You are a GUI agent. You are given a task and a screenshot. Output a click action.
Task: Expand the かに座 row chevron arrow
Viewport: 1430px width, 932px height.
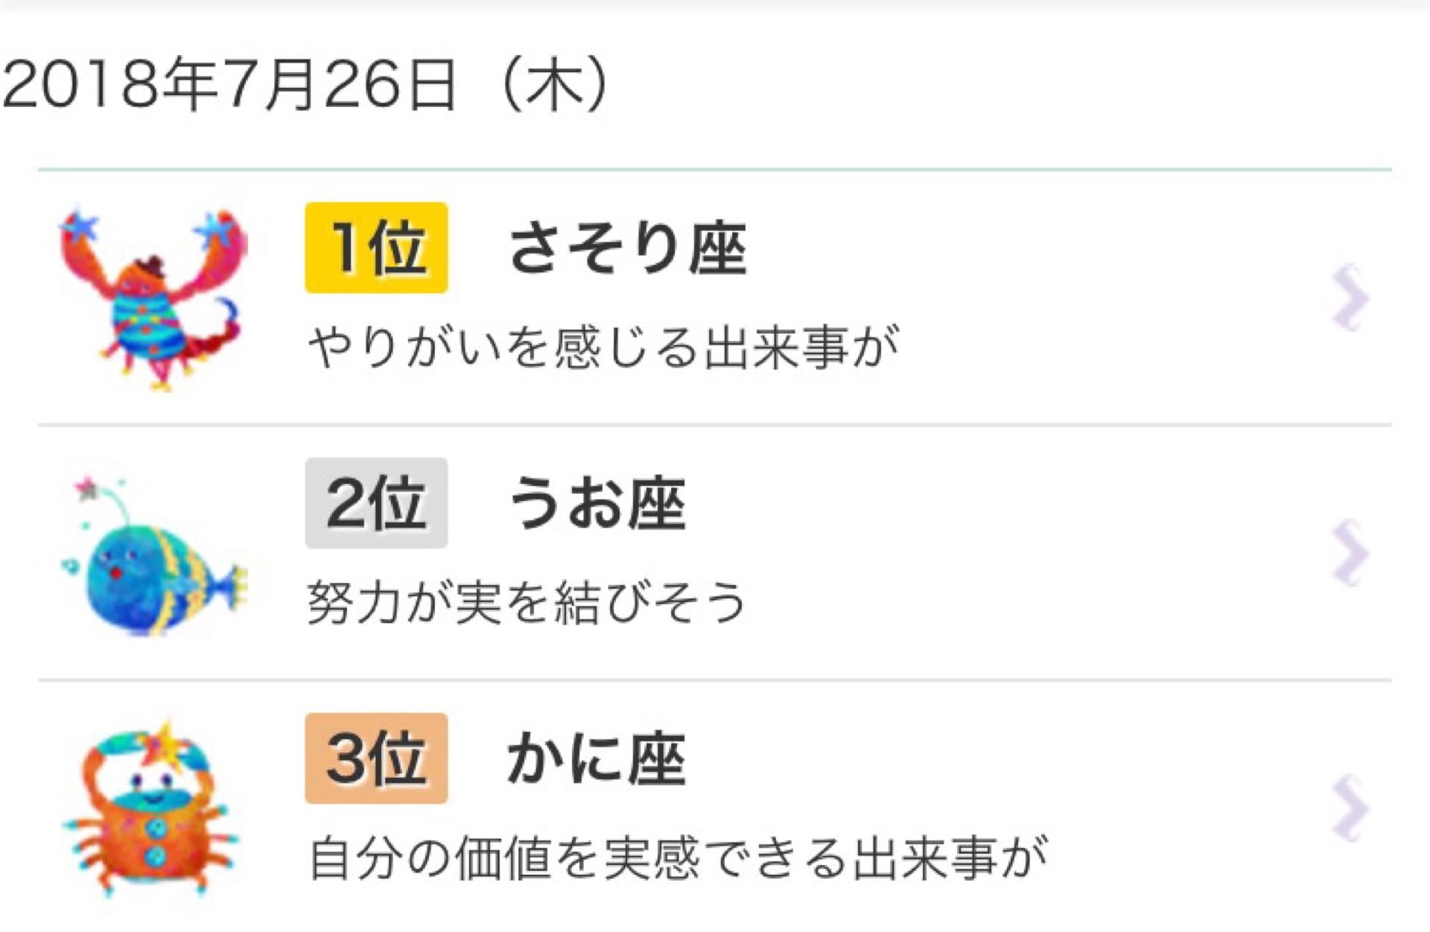click(1350, 808)
